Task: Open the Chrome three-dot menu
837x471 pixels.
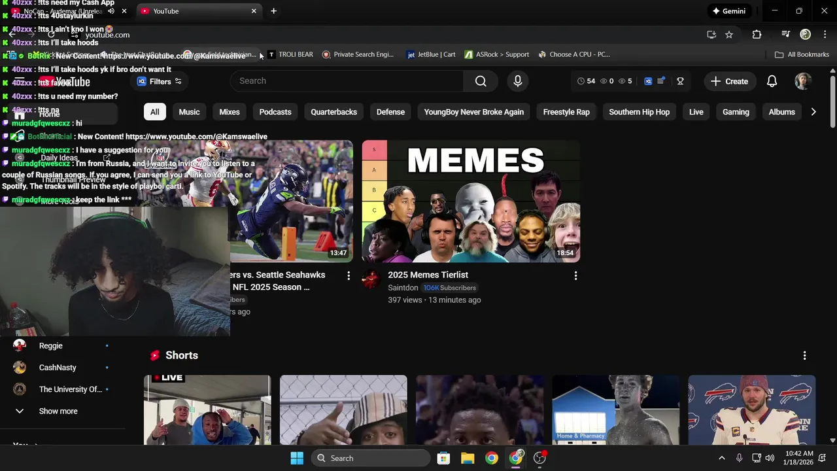Action: (x=827, y=35)
